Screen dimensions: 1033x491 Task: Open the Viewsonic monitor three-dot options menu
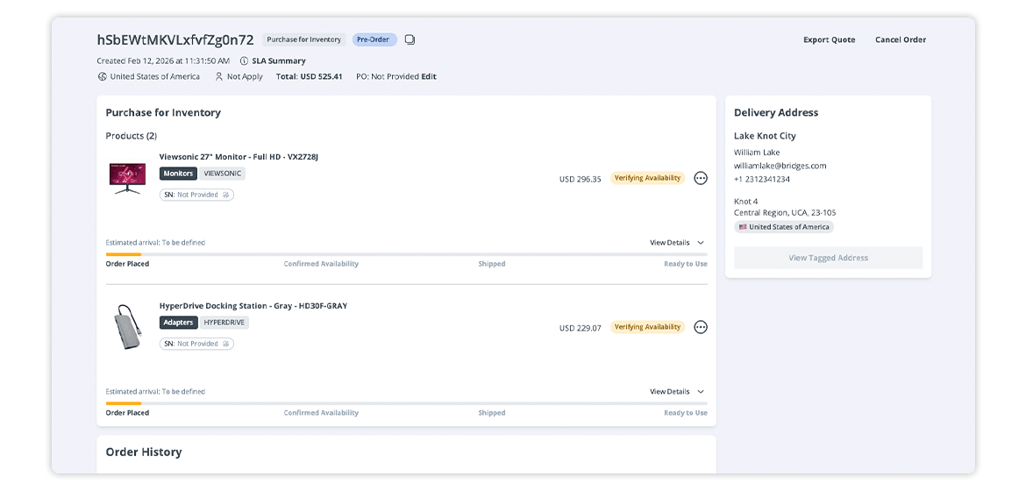click(700, 178)
